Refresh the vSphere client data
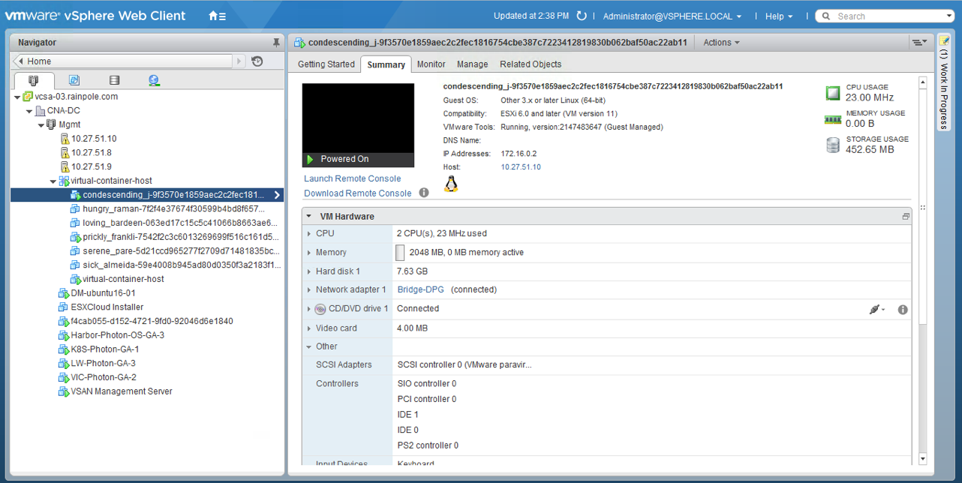 click(x=582, y=16)
